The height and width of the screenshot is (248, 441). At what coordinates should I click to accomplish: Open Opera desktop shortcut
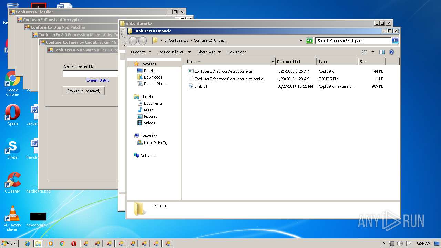point(12,115)
